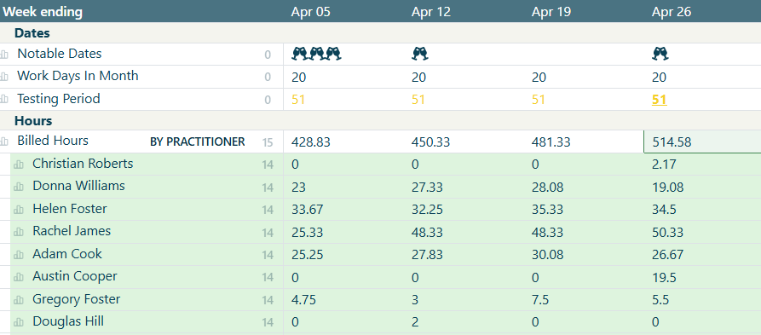Click the cheers glasses icon under Apr 26
The width and height of the screenshot is (761, 335).
click(660, 54)
